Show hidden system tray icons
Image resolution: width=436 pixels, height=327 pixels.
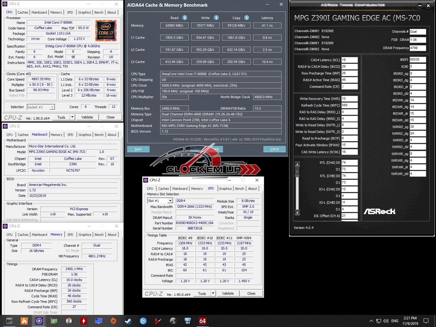(371, 321)
